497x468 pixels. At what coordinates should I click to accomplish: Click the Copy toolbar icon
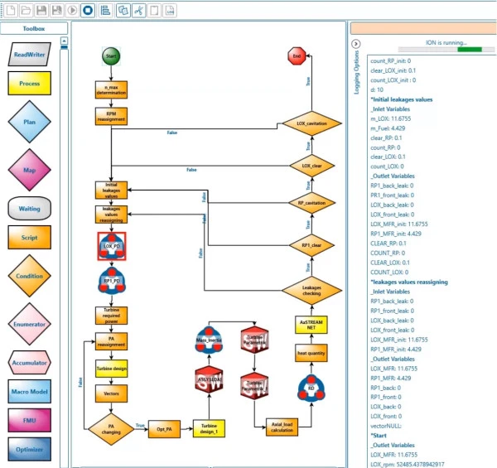(x=123, y=11)
